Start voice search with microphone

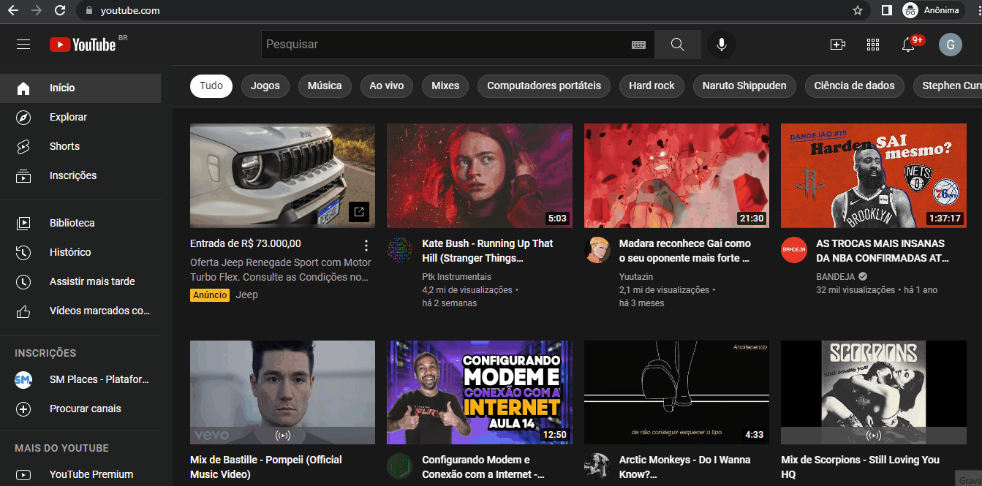pyautogui.click(x=722, y=45)
